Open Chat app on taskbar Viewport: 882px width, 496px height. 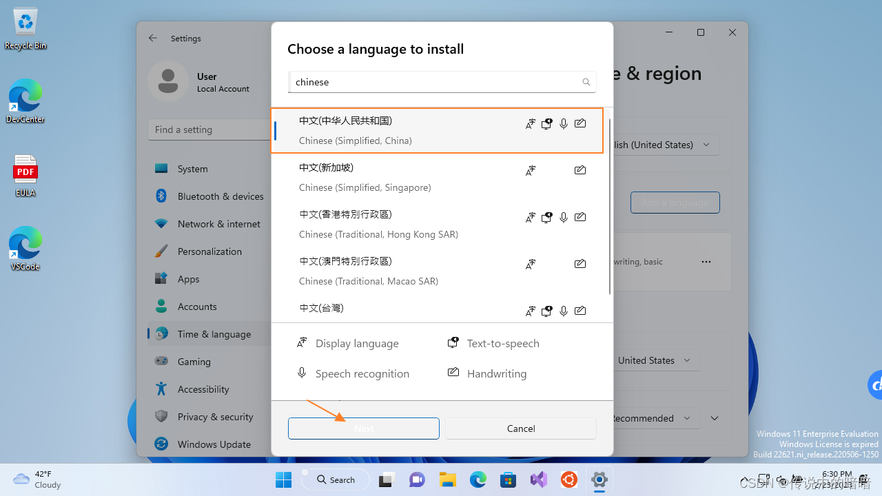pyautogui.click(x=417, y=479)
